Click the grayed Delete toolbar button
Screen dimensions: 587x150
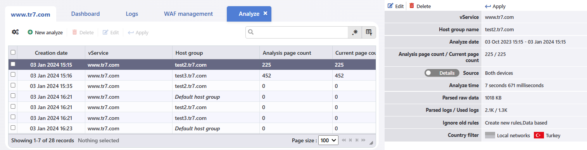point(83,32)
